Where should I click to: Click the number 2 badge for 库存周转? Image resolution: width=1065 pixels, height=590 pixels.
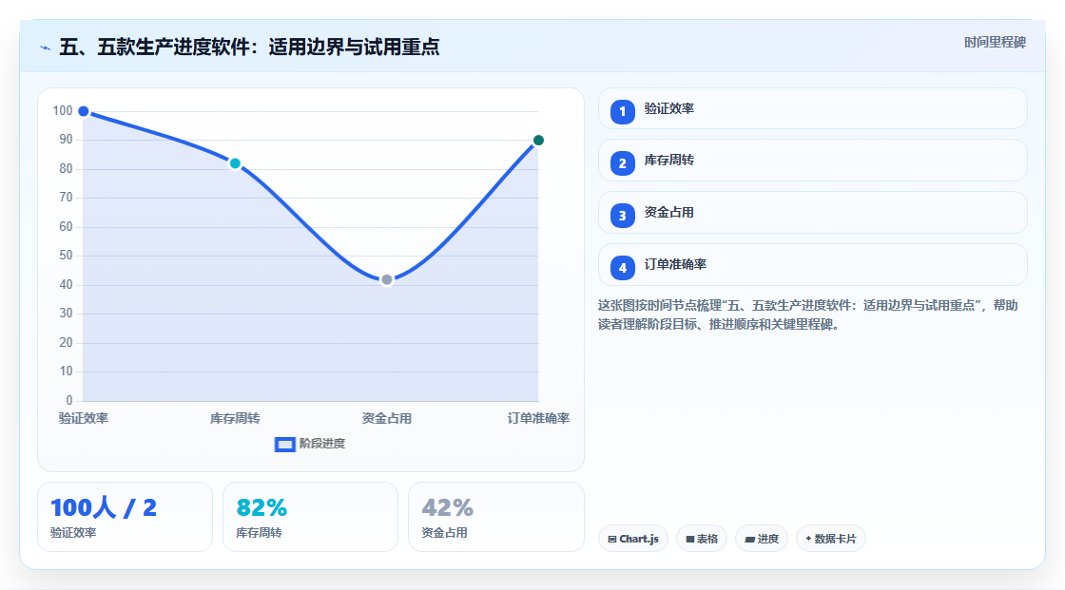coord(622,163)
